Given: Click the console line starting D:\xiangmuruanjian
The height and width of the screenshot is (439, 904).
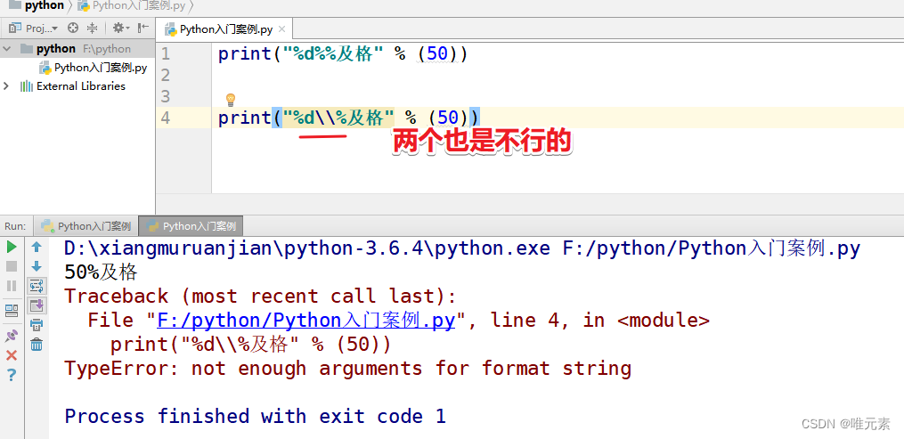Looking at the screenshot, I should (462, 248).
